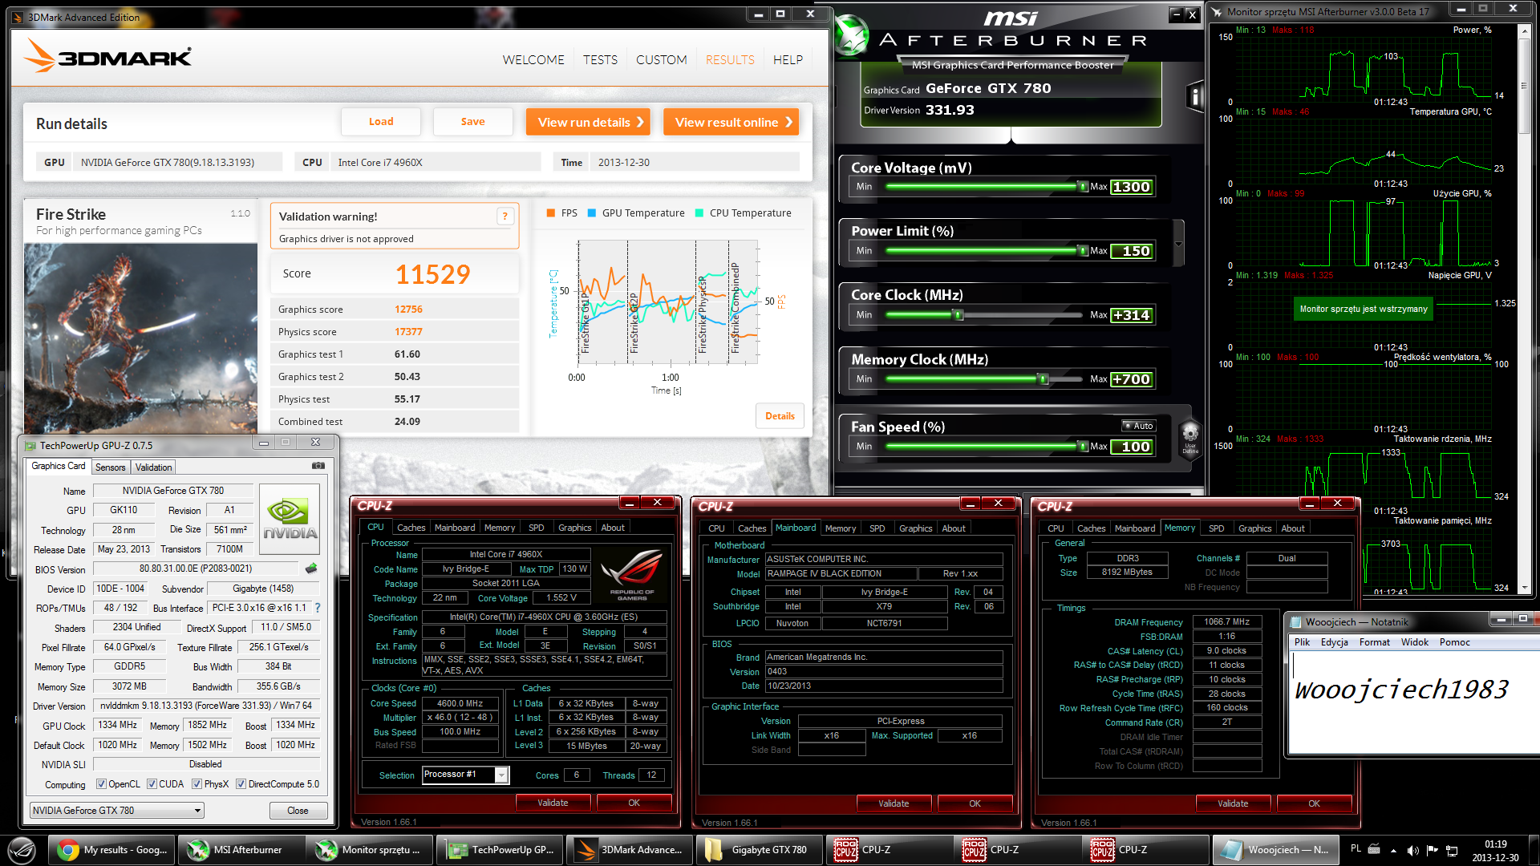Toggle the OpenCL checkbox in GPU-Z
Viewport: 1540px width, 866px height.
[x=101, y=784]
